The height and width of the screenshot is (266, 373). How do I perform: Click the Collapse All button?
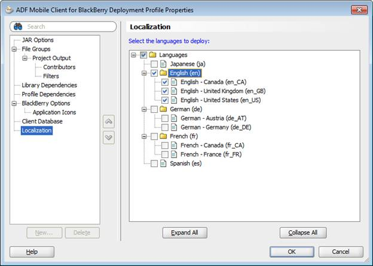303,233
